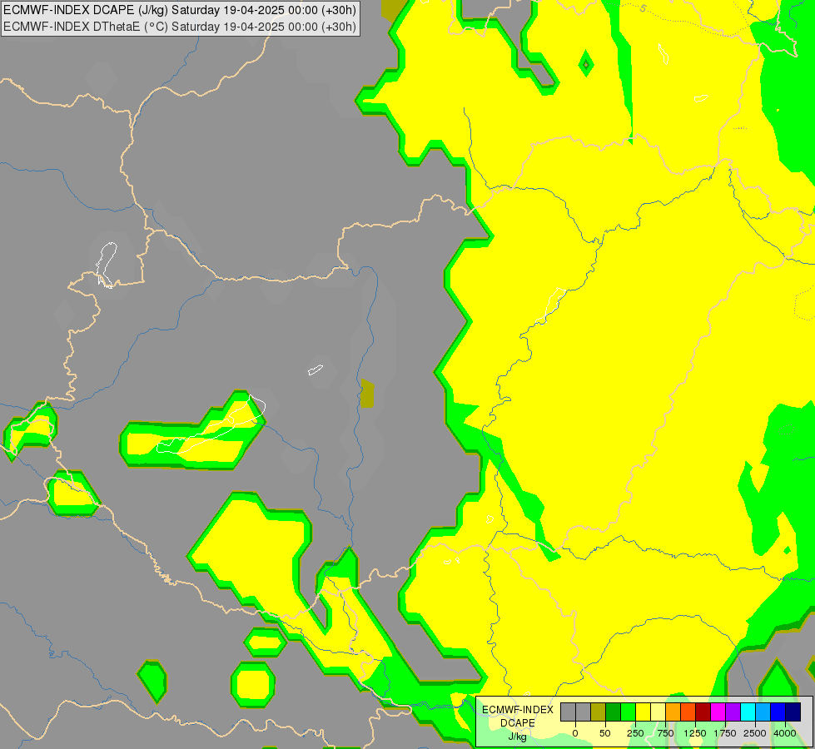Click the J/kg unit label in legend
The image size is (815, 749).
[518, 737]
